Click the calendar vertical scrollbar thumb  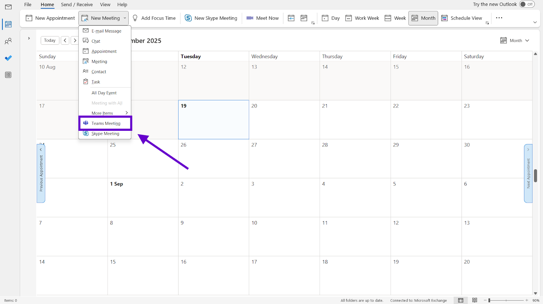click(536, 176)
